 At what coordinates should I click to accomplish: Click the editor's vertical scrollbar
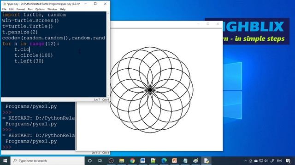[x=108, y=54]
